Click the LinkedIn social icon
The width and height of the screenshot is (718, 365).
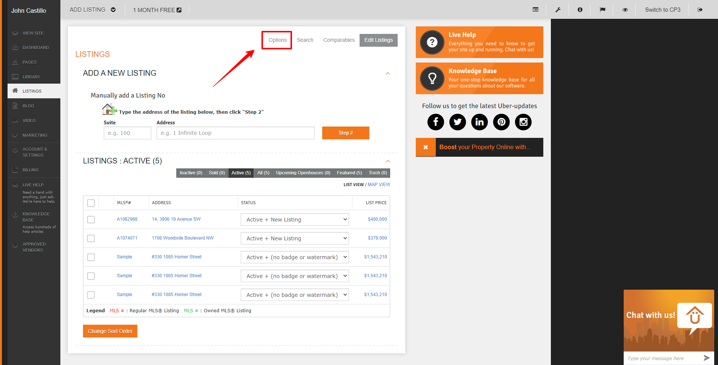pos(479,122)
